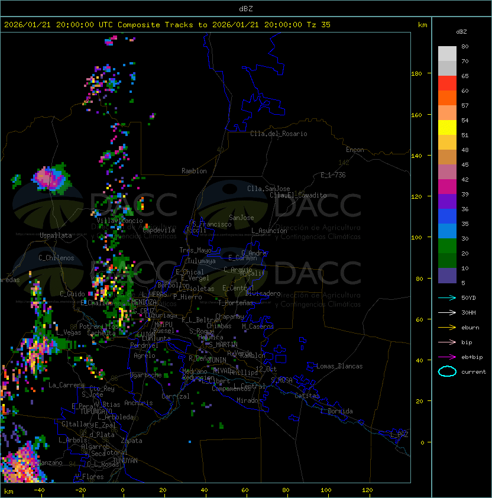Click the Tres_Mayo place label
This screenshot has height=498, width=492.
[195, 250]
